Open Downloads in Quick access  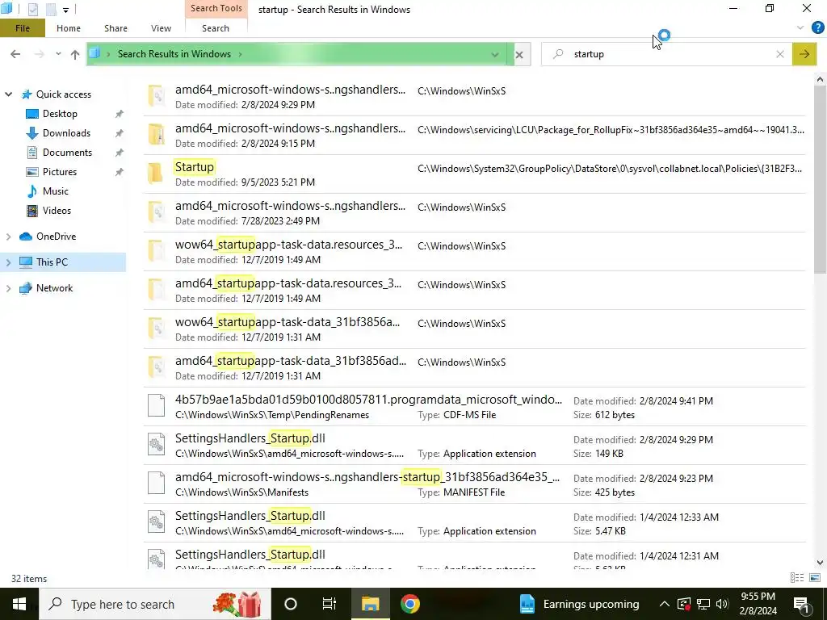point(66,133)
